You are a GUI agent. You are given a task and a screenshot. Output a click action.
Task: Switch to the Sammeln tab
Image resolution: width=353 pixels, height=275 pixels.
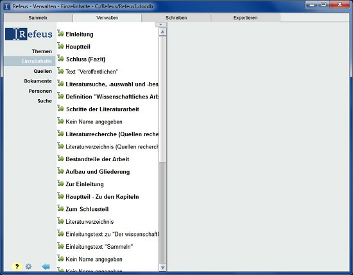pos(38,18)
